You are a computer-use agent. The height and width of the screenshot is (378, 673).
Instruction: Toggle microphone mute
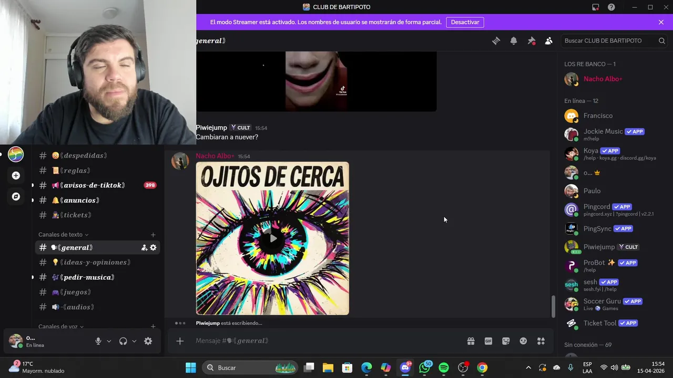98,341
